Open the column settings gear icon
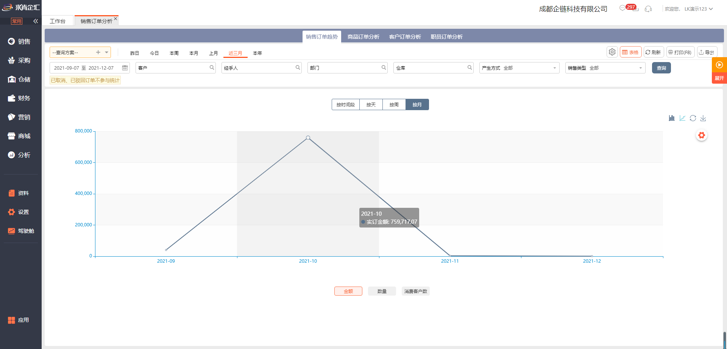The width and height of the screenshot is (727, 349). [612, 52]
